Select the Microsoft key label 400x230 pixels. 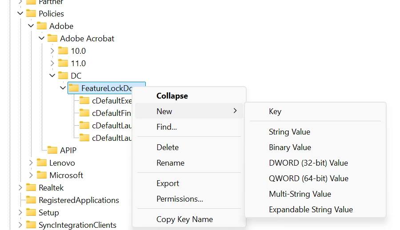click(66, 175)
